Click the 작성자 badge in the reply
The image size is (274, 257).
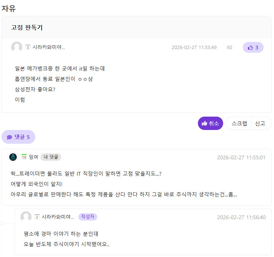point(88,217)
